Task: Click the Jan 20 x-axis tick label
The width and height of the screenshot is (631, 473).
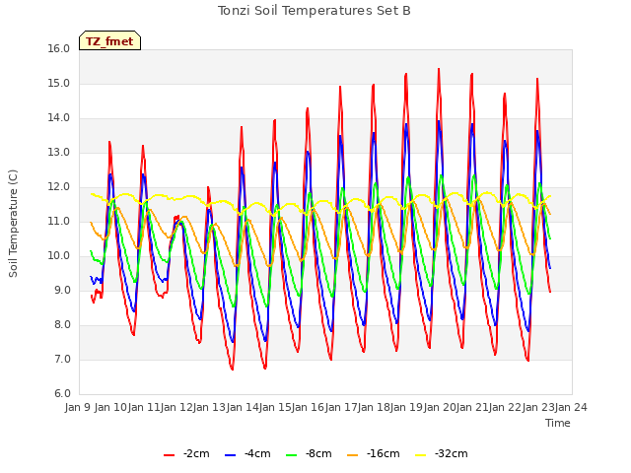Action: 440,407
